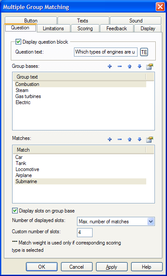This screenshot has width=167, height=276.
Task: Add a new match item
Action: (x=110, y=140)
